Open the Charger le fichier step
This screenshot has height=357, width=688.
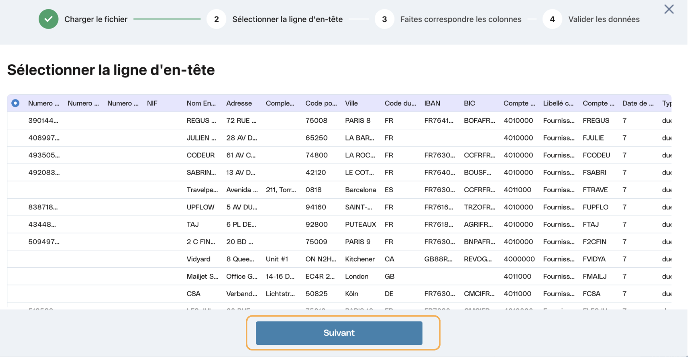coord(96,19)
